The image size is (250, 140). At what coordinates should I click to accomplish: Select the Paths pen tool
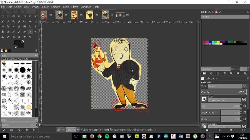coord(3,21)
